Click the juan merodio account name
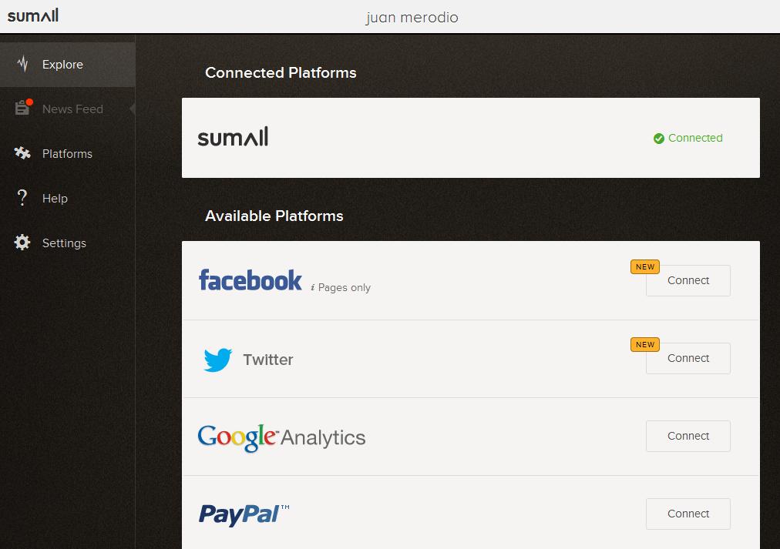This screenshot has width=780, height=549. tap(412, 18)
